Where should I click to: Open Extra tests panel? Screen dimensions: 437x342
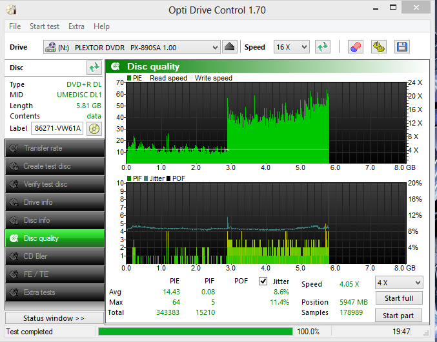coord(55,292)
